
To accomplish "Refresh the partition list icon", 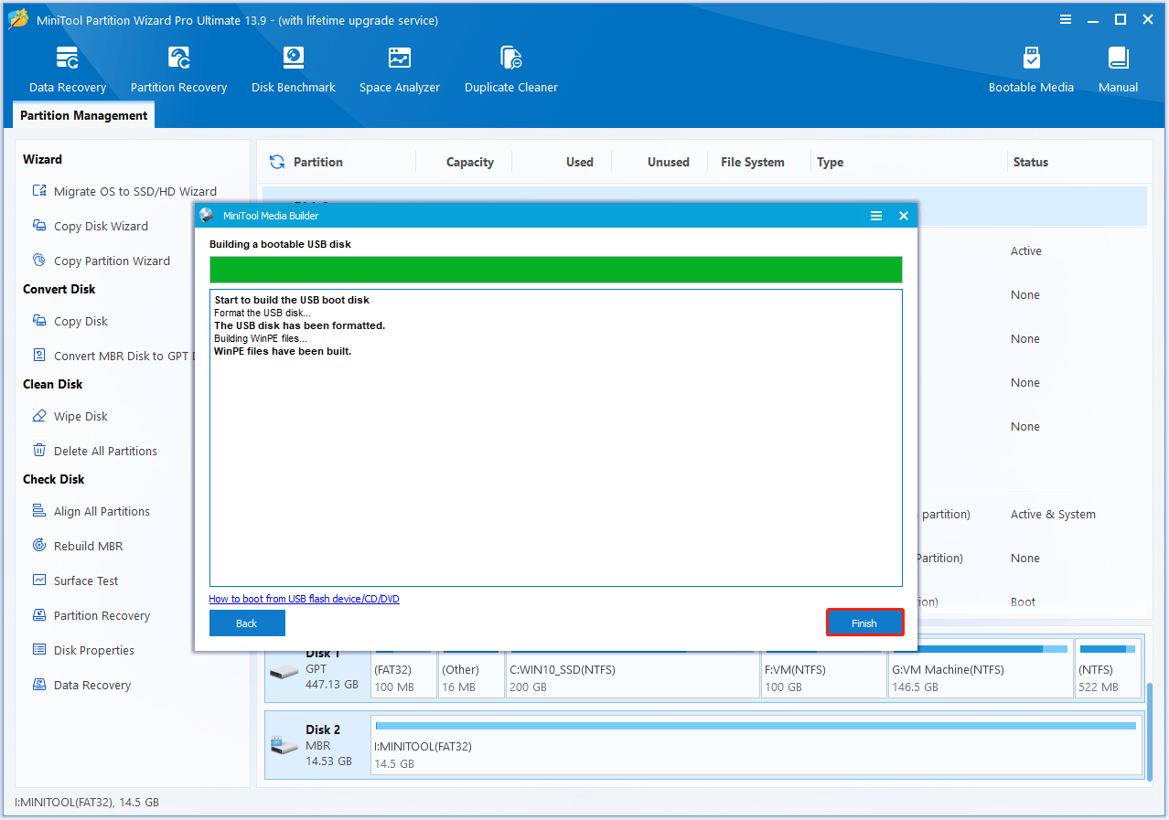I will (x=276, y=162).
